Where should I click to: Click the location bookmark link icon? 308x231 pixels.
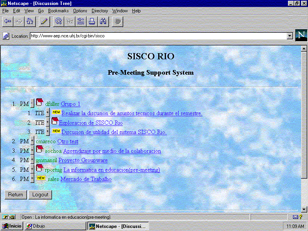(6, 36)
